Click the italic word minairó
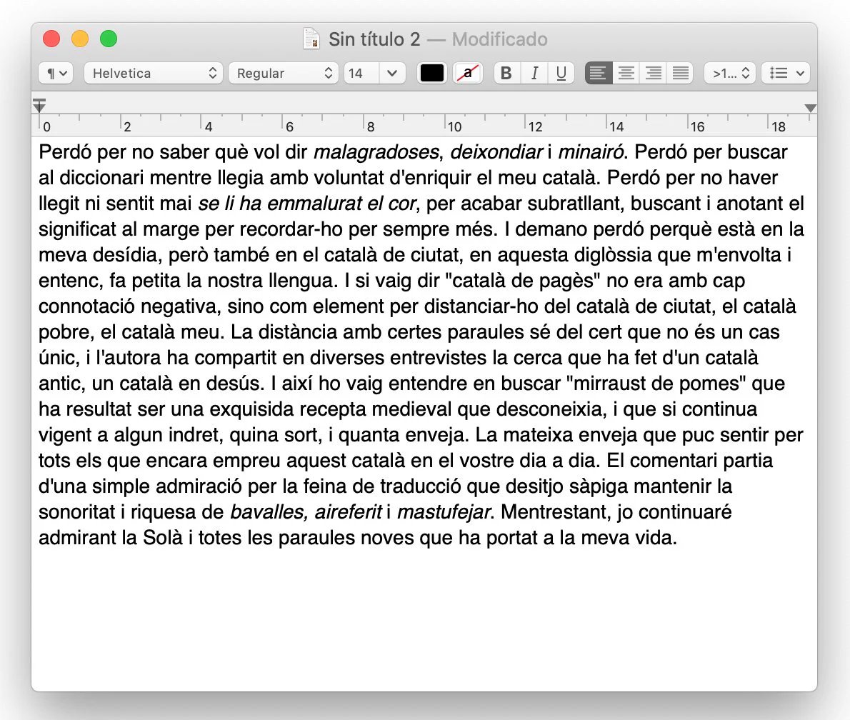This screenshot has width=850, height=720. [x=591, y=152]
